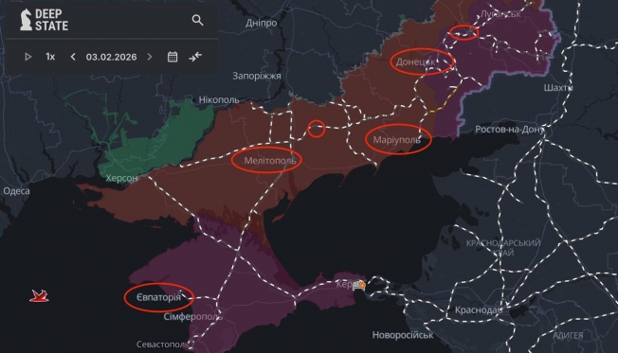Click the date 03.02.2026
Image resolution: width=618 pixels, height=353 pixels.
tap(111, 57)
